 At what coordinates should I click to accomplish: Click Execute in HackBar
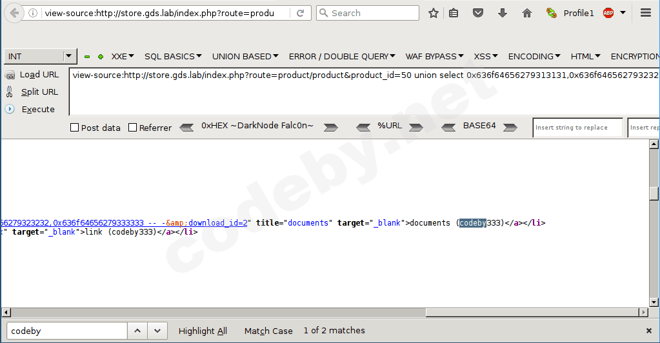(x=30, y=110)
